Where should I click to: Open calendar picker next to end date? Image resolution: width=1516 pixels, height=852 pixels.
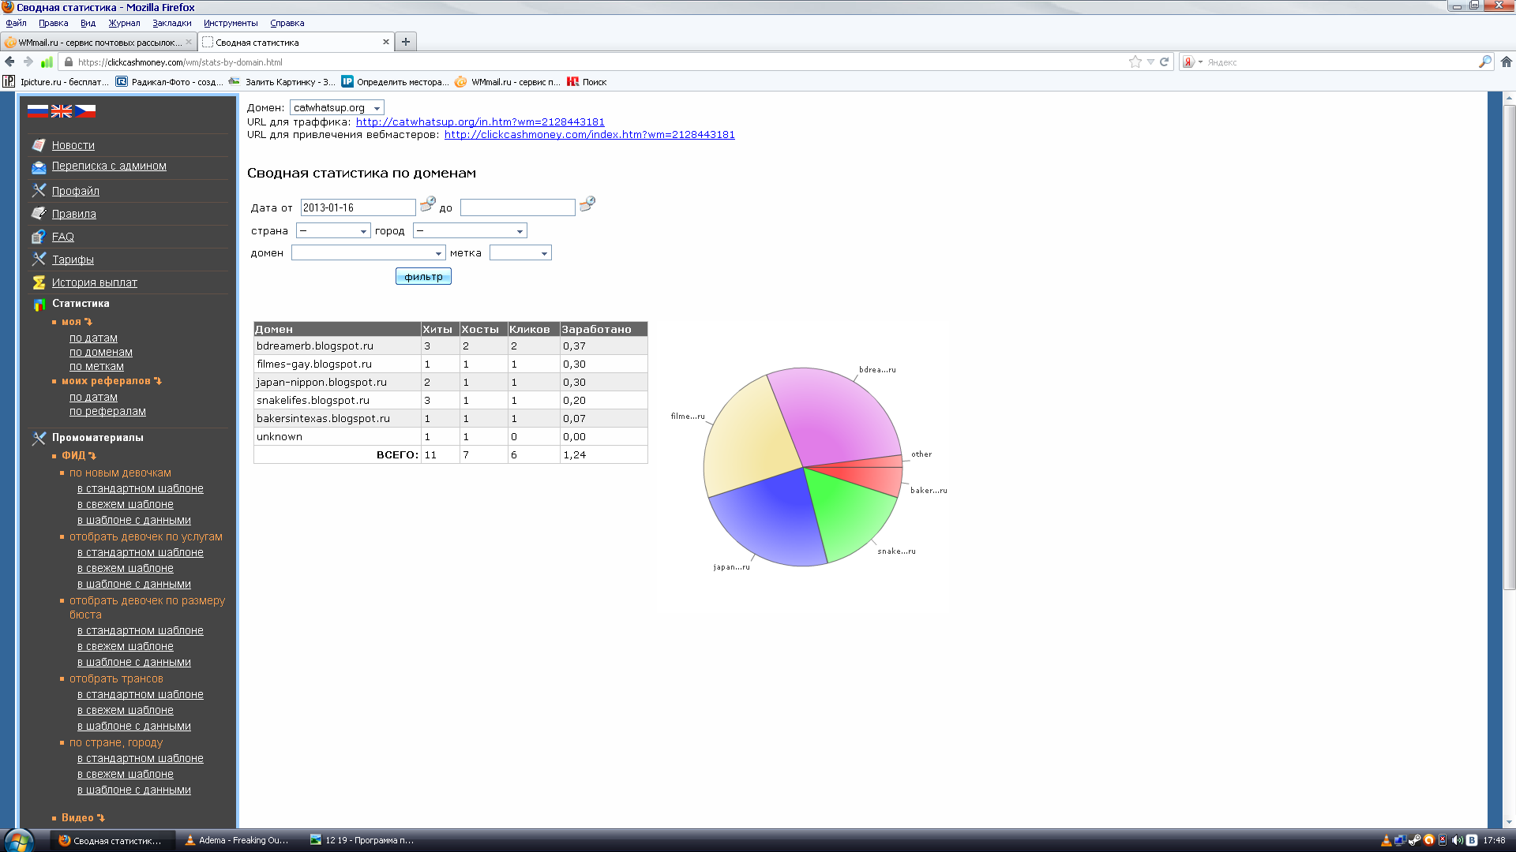[x=587, y=205]
